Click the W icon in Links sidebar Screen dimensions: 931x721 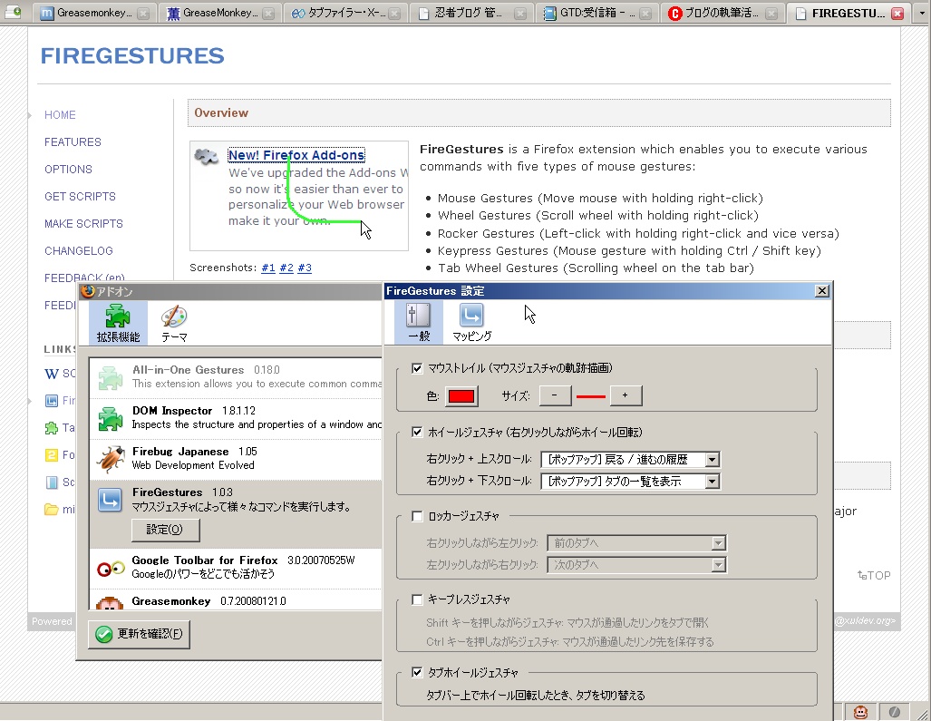(x=52, y=374)
